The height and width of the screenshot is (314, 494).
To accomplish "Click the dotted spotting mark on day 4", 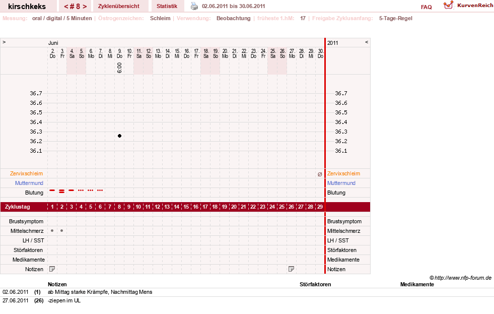I will click(81, 191).
